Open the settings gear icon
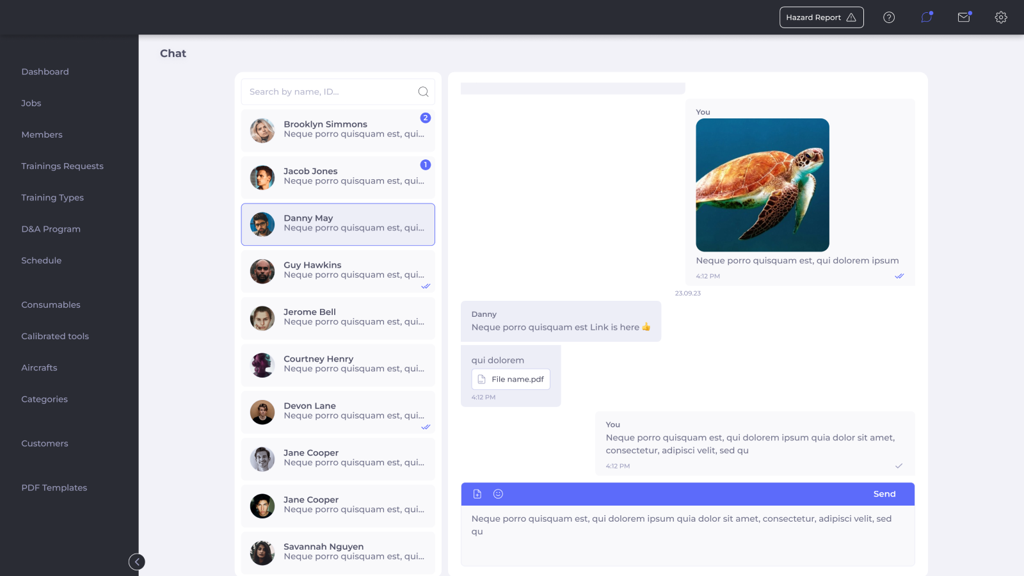1024x576 pixels. (1001, 17)
